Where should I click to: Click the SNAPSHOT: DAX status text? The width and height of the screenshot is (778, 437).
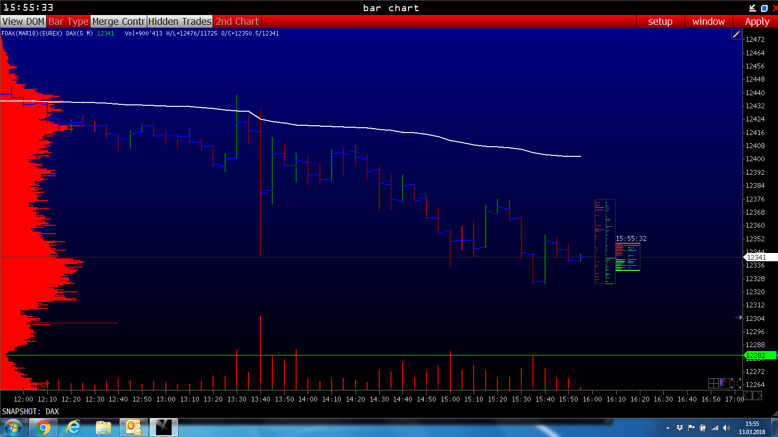[31, 411]
